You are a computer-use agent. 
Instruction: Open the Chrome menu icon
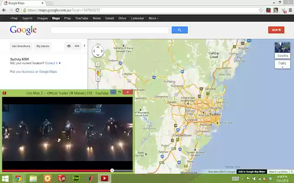(290, 10)
